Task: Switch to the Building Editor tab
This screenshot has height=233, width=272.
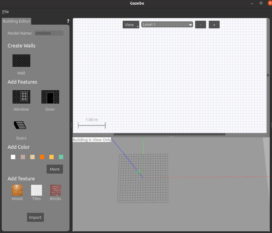Action: click(16, 21)
